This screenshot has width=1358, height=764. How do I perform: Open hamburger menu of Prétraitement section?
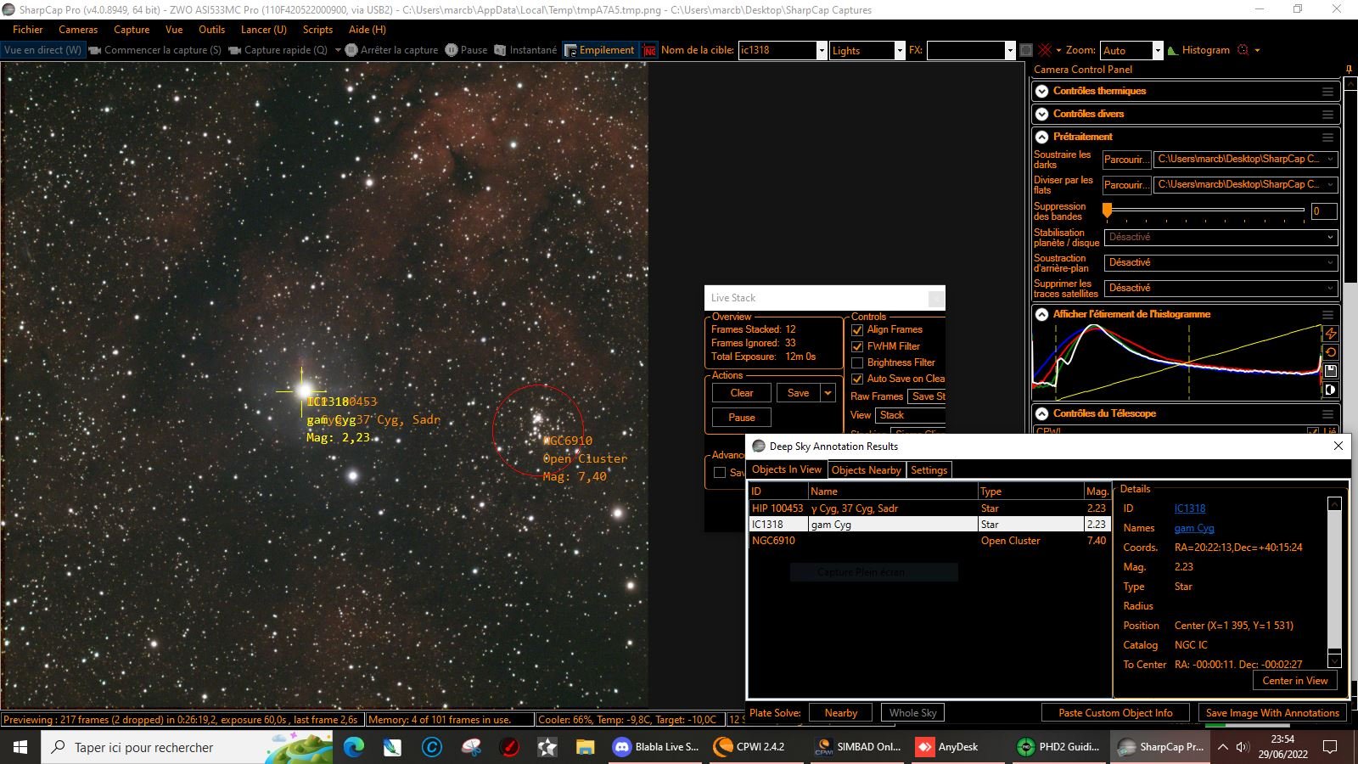coord(1327,137)
